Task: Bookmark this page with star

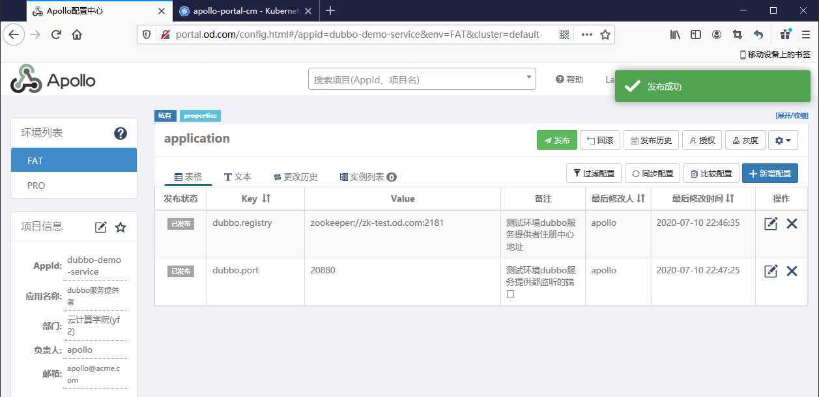Action: (605, 34)
